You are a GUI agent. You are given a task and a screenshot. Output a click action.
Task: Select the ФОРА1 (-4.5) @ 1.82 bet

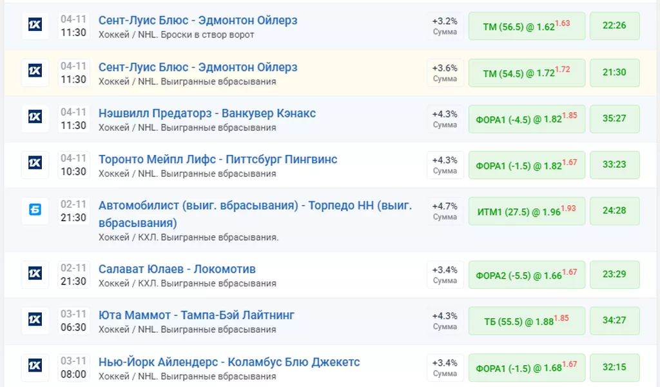tap(527, 119)
